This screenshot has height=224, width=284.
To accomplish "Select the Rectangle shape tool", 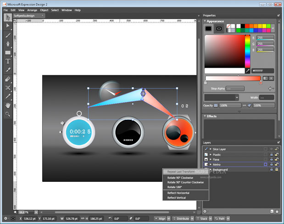I will pyautogui.click(x=8, y=52).
